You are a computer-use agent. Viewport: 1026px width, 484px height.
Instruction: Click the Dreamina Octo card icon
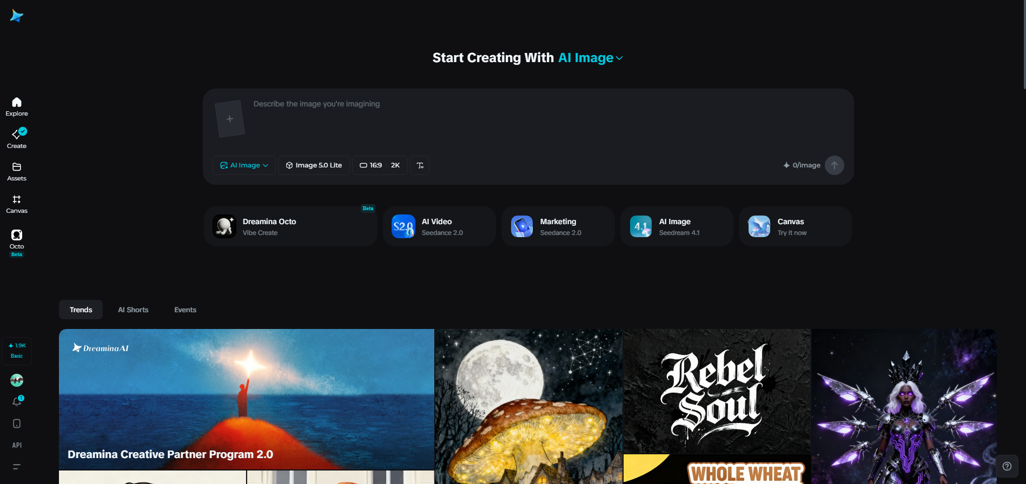[x=224, y=226]
